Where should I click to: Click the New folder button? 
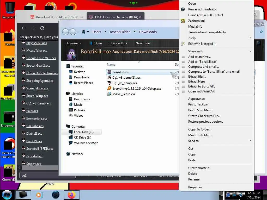point(143,43)
